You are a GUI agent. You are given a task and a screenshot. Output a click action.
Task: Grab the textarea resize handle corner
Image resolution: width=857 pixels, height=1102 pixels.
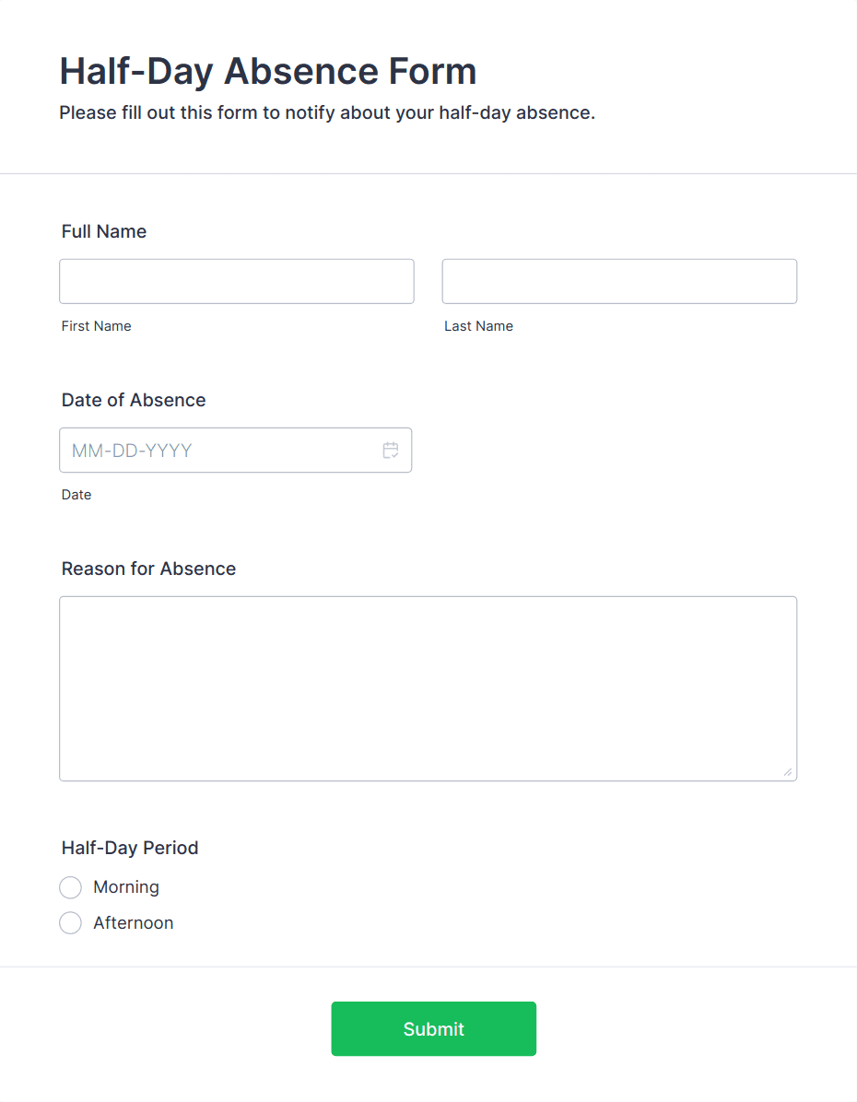[x=788, y=772]
